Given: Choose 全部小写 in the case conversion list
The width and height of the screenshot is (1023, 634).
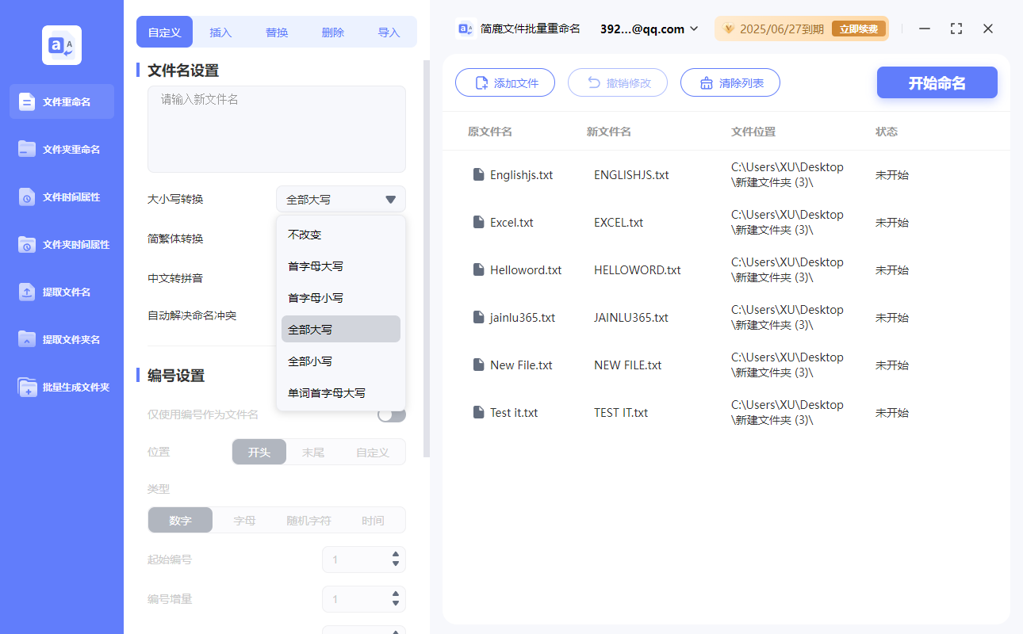Looking at the screenshot, I should [311, 361].
